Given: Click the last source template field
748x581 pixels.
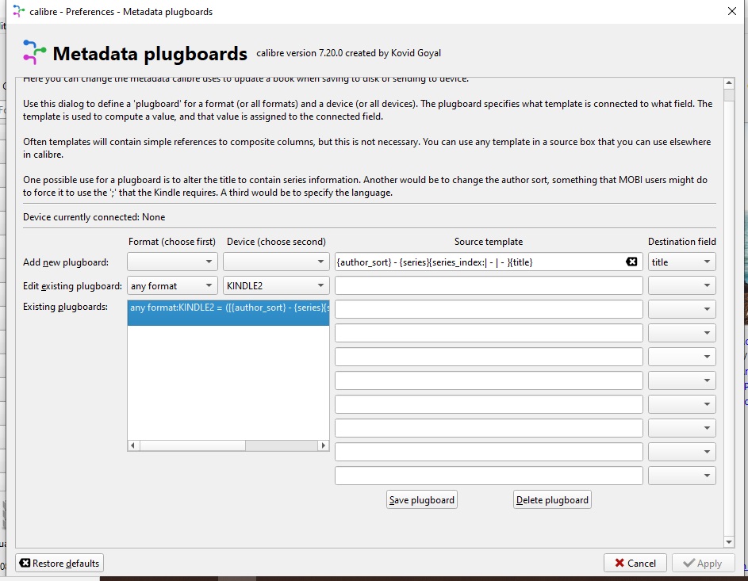Looking at the screenshot, I should pyautogui.click(x=489, y=476).
